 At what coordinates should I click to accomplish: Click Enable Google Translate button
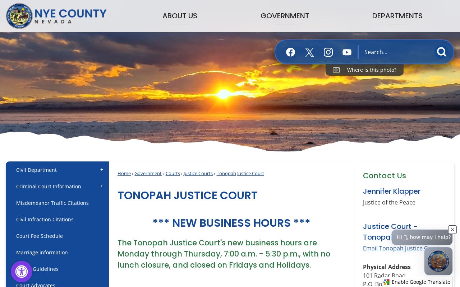(x=417, y=282)
